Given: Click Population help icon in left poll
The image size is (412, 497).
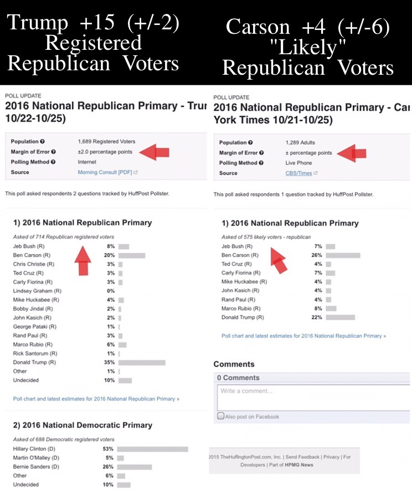Looking at the screenshot, I should pyautogui.click(x=42, y=141).
